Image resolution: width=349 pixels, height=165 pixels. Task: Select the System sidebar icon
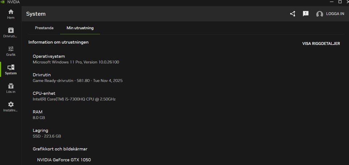tap(11, 68)
